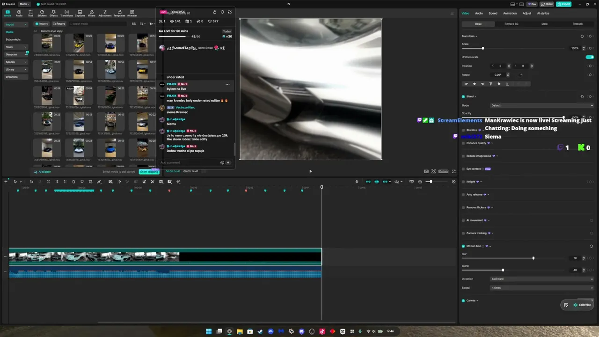Screen dimensions: 599x337
Task: Open the motion blur Speed dropdown
Action: tap(542, 288)
